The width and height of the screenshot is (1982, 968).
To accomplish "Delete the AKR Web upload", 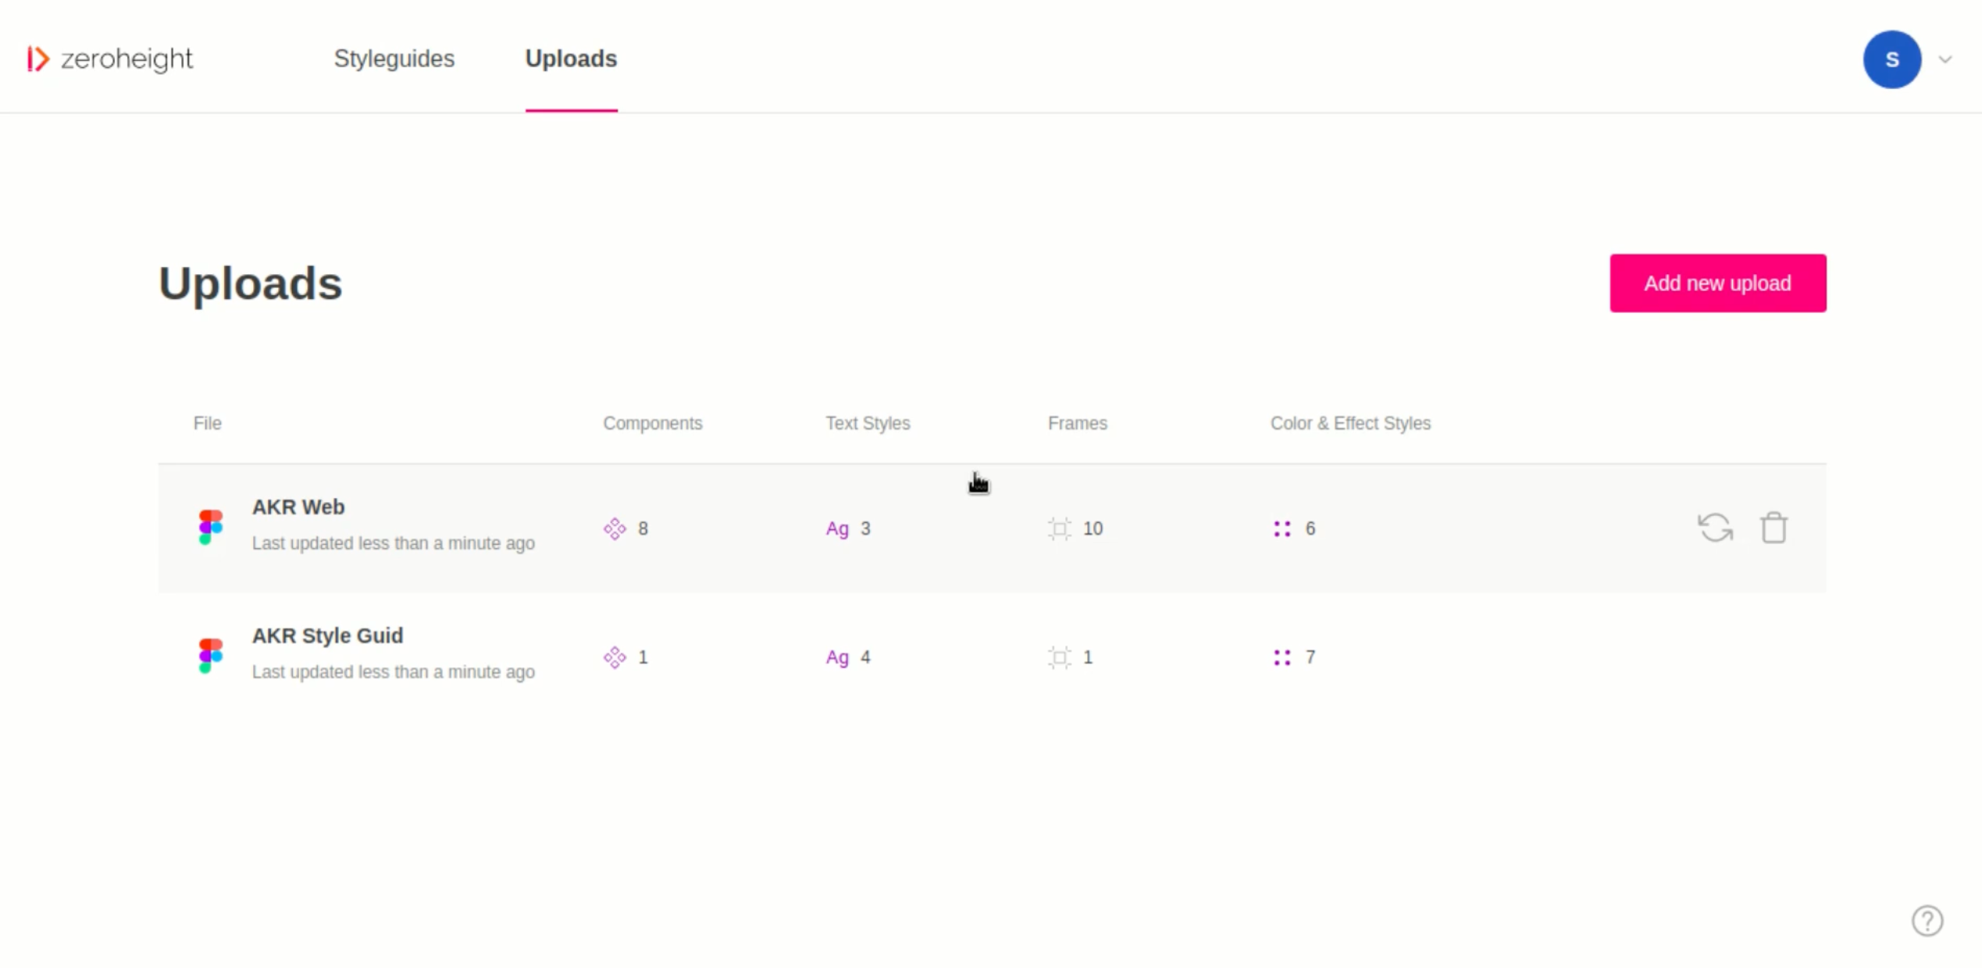I will (x=1773, y=528).
